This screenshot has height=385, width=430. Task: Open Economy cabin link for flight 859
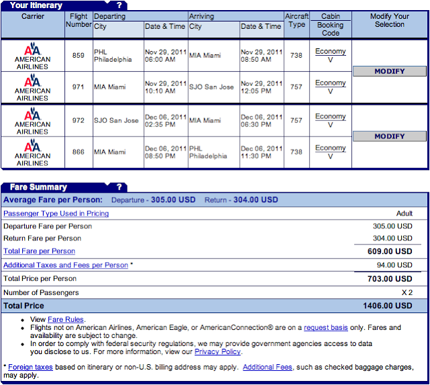[331, 51]
